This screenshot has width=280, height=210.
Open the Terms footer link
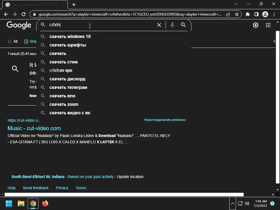[81, 188]
